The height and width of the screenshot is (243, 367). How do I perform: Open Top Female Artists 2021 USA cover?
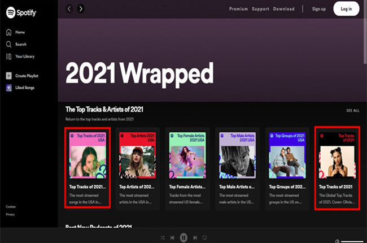coord(187,155)
